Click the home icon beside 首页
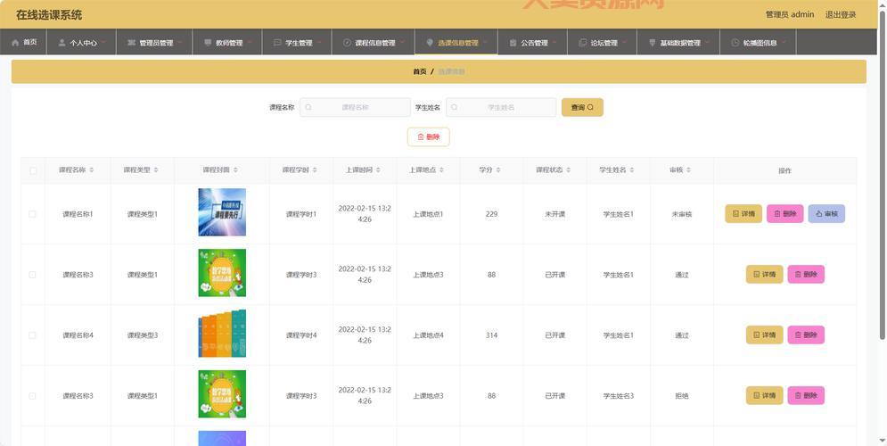The height and width of the screenshot is (446, 887). click(x=15, y=42)
